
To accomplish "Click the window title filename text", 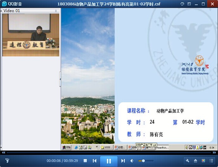I will coord(109,4).
